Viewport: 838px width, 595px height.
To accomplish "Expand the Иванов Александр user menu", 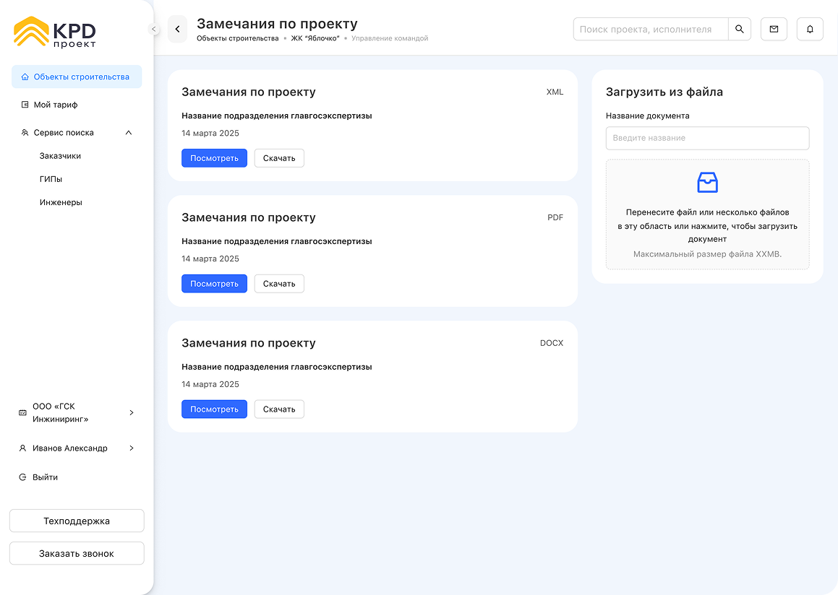I will tap(131, 448).
